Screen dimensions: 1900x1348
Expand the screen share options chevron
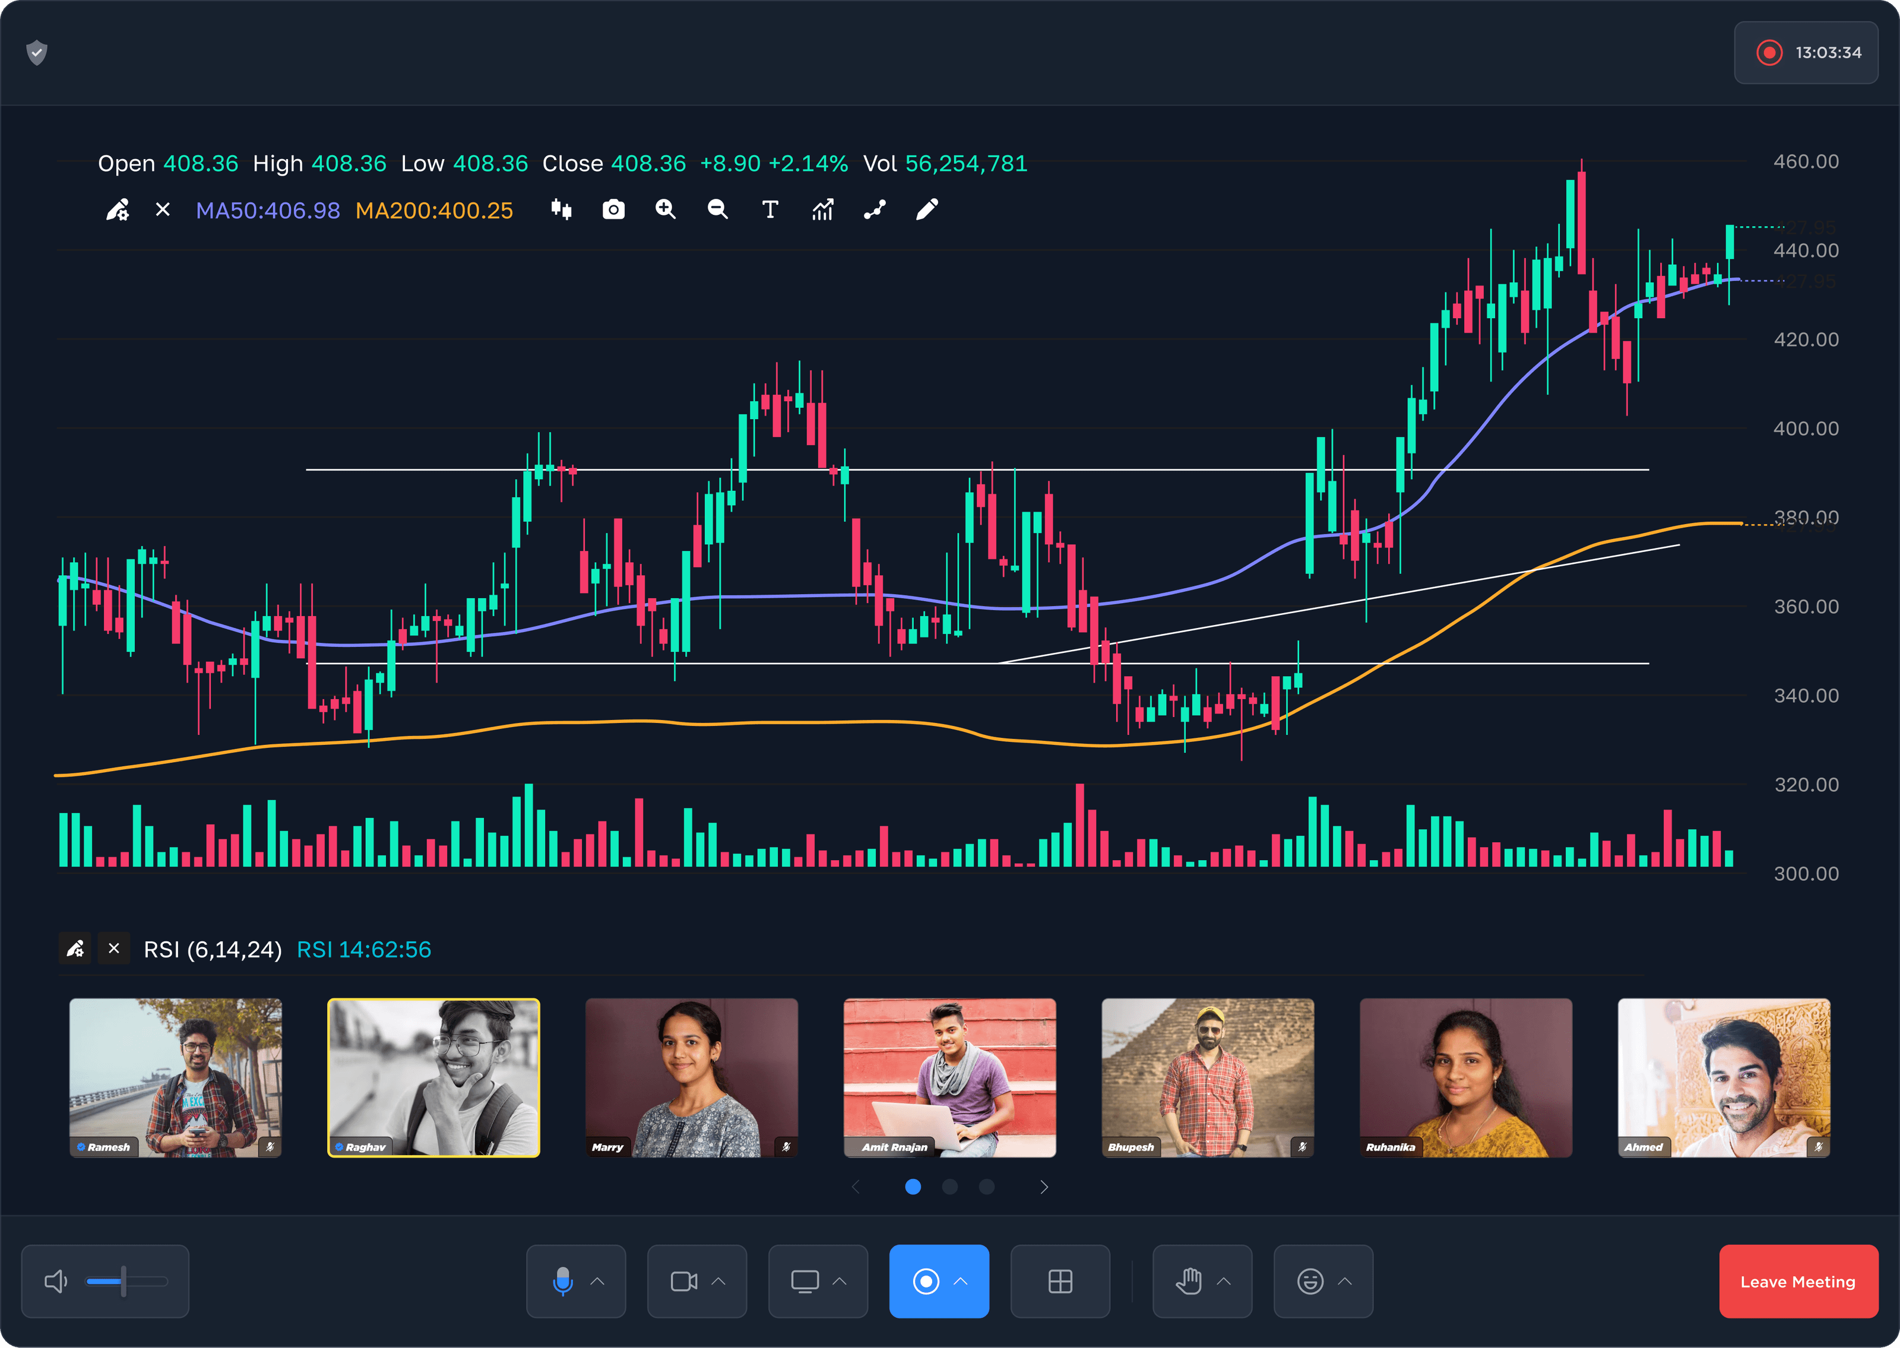839,1281
